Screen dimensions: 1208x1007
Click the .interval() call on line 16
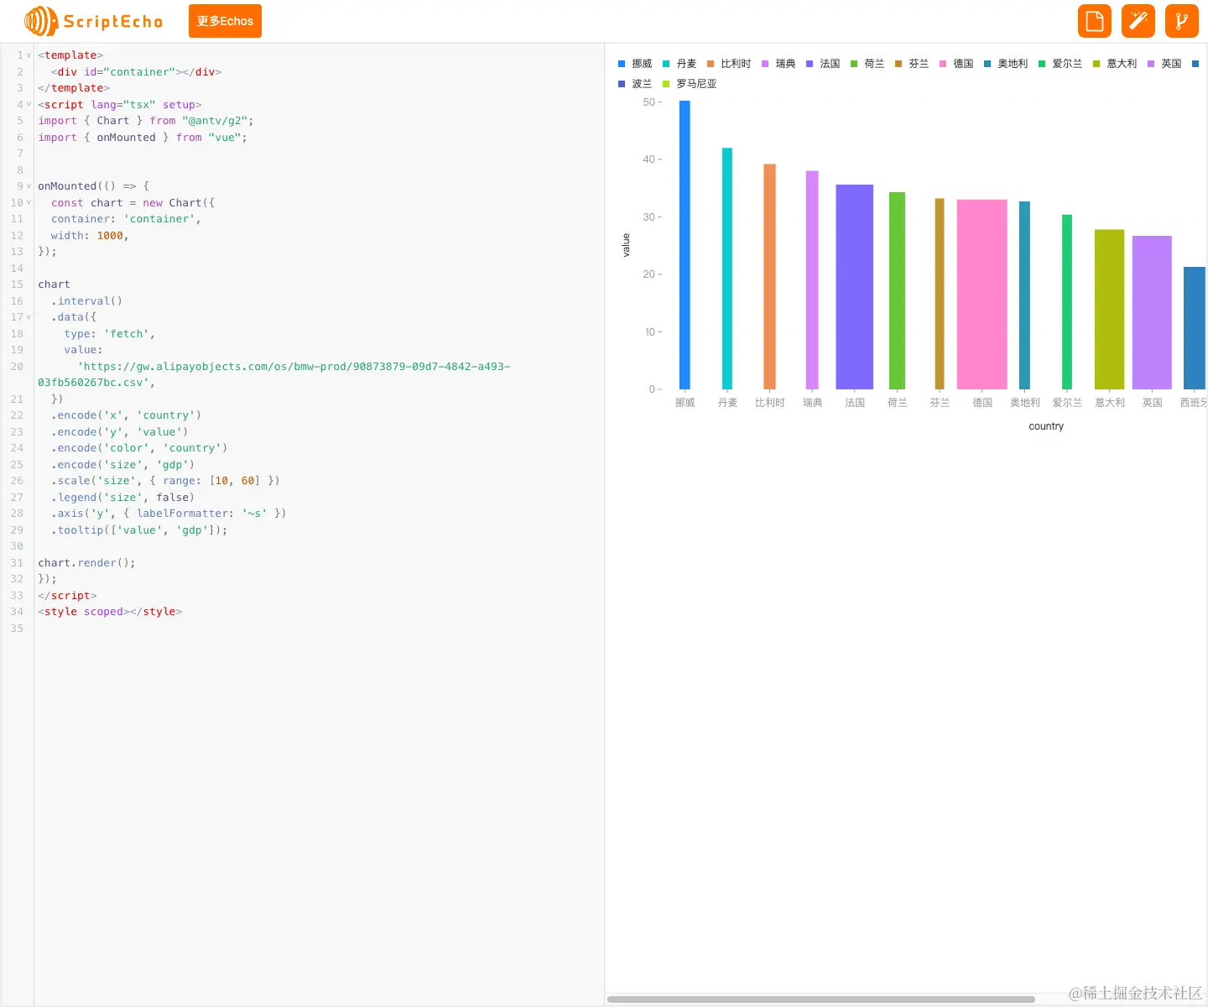86,301
